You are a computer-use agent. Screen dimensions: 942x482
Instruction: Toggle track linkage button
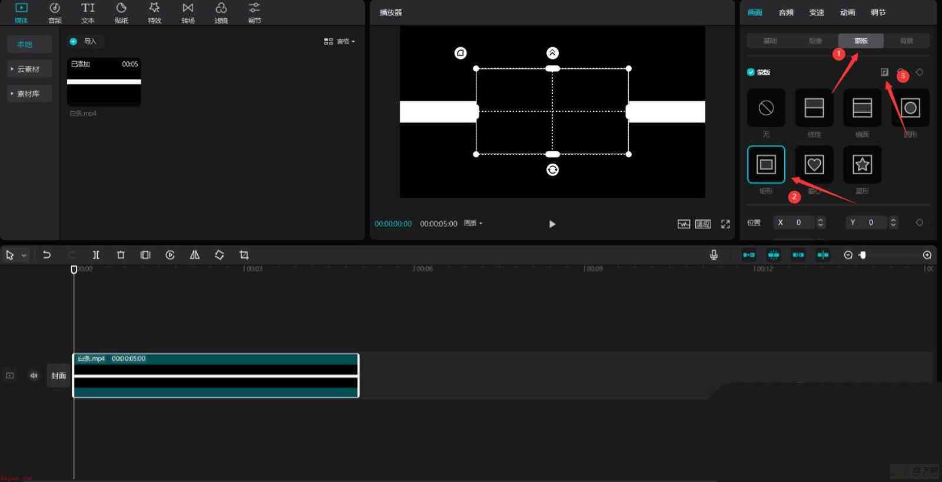point(798,255)
